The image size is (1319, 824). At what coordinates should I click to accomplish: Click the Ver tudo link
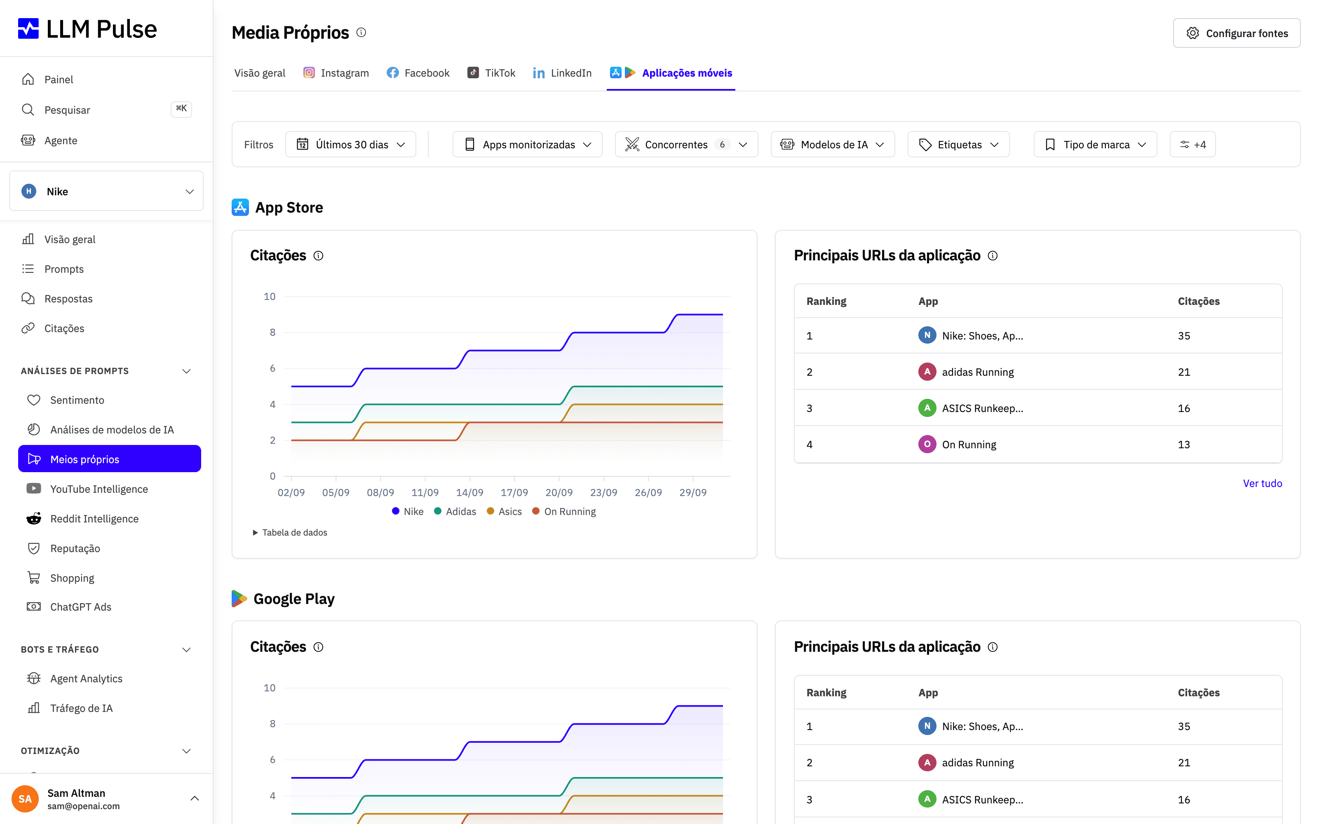[x=1262, y=483]
